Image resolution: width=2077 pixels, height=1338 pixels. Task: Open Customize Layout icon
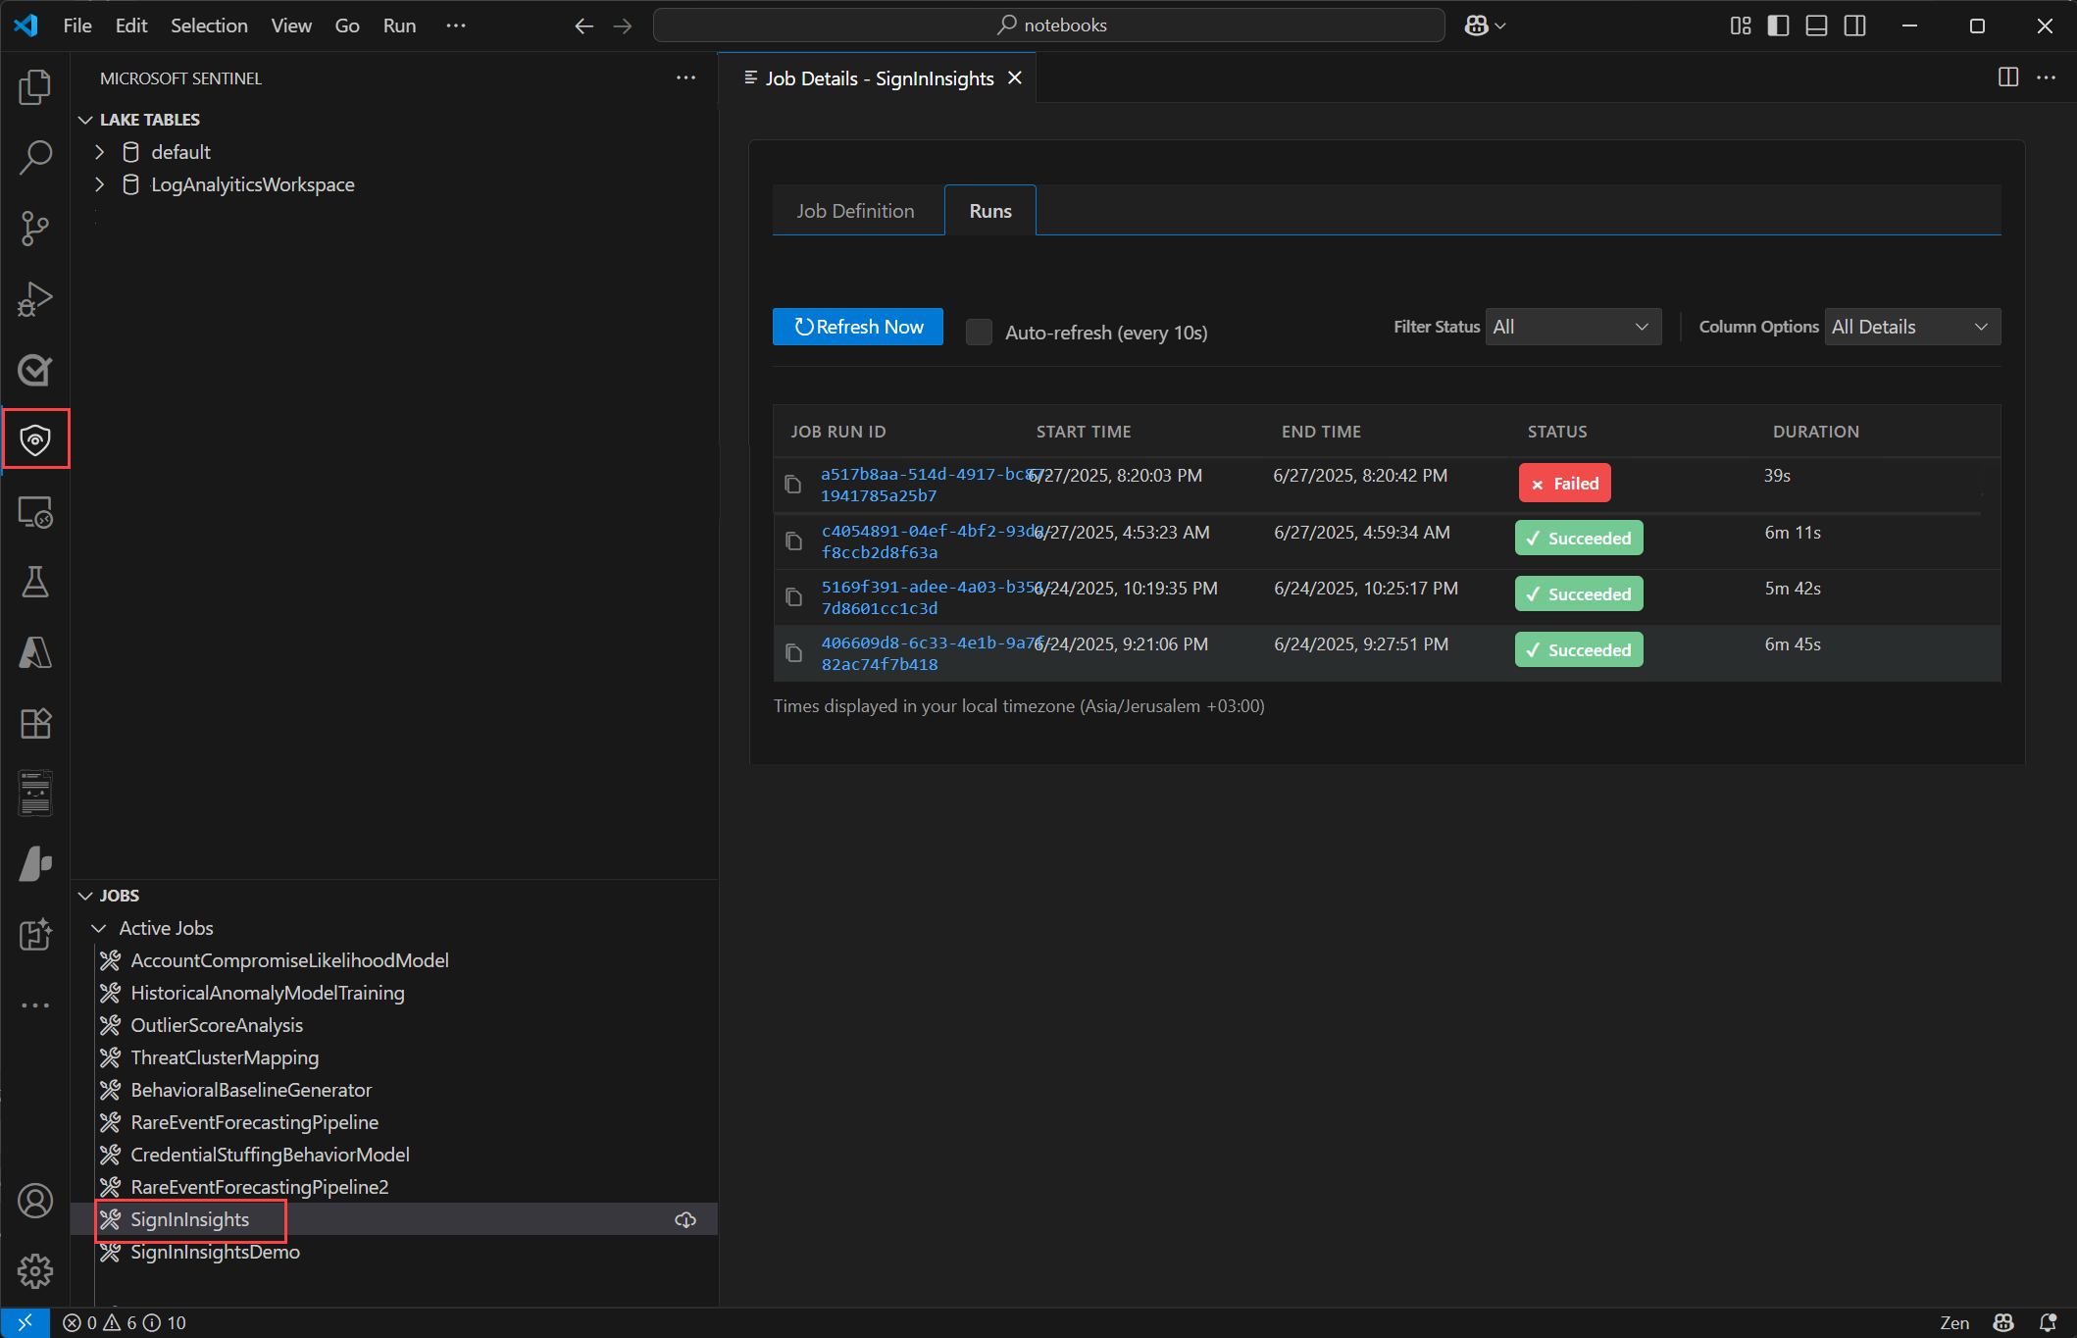(x=1741, y=26)
